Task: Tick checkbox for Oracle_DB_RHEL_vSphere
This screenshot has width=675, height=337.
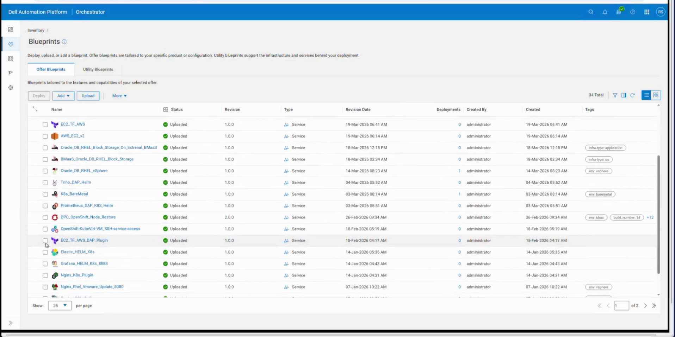Action: pos(45,171)
